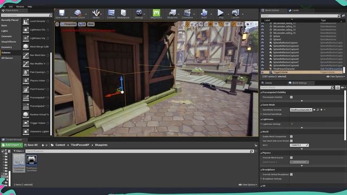Open the Modes toolbar icon
This screenshot has width=347, height=195.
click(96, 13)
